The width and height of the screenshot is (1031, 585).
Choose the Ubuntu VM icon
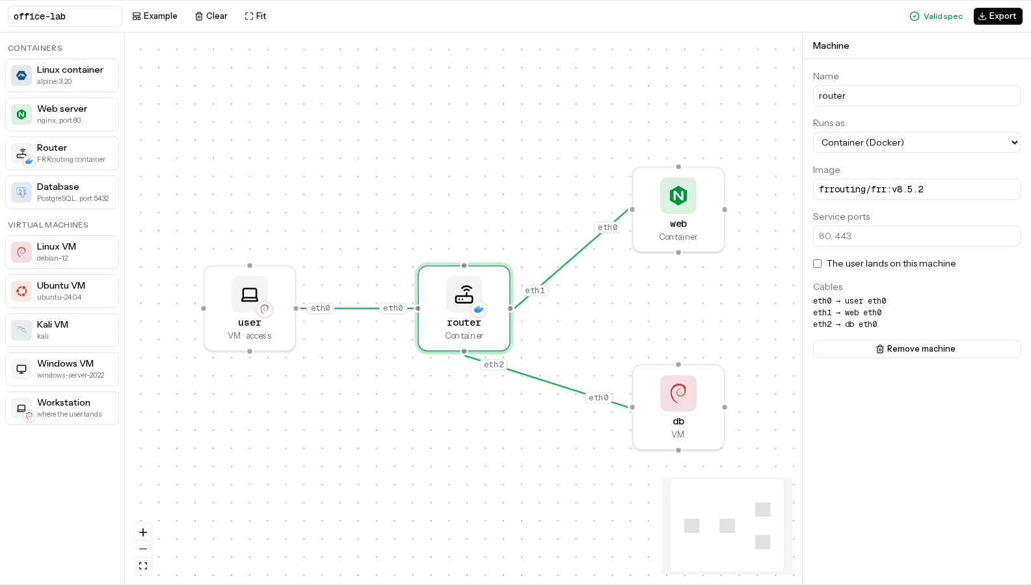coord(21,291)
